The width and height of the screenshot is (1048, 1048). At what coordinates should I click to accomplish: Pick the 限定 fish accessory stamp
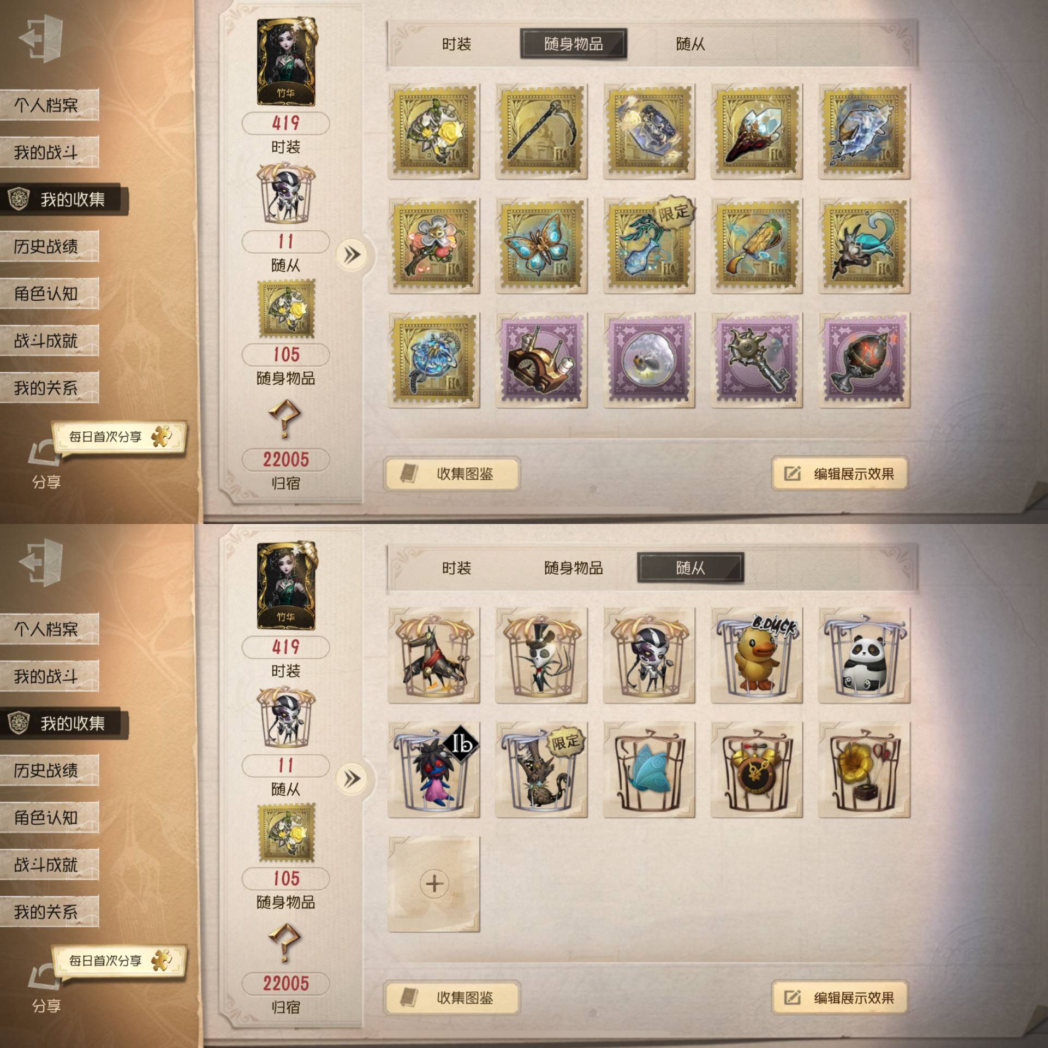(649, 246)
